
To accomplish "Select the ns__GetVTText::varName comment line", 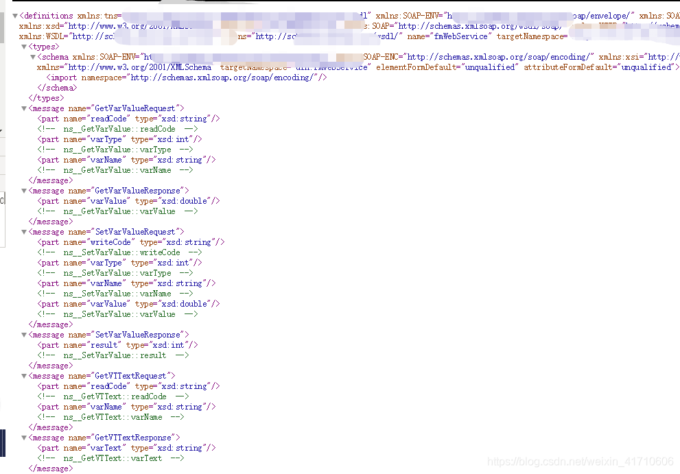I will 111,417.
